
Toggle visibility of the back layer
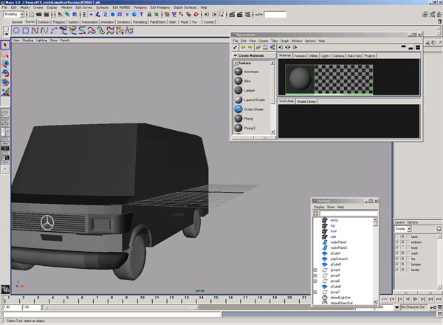tap(397, 236)
